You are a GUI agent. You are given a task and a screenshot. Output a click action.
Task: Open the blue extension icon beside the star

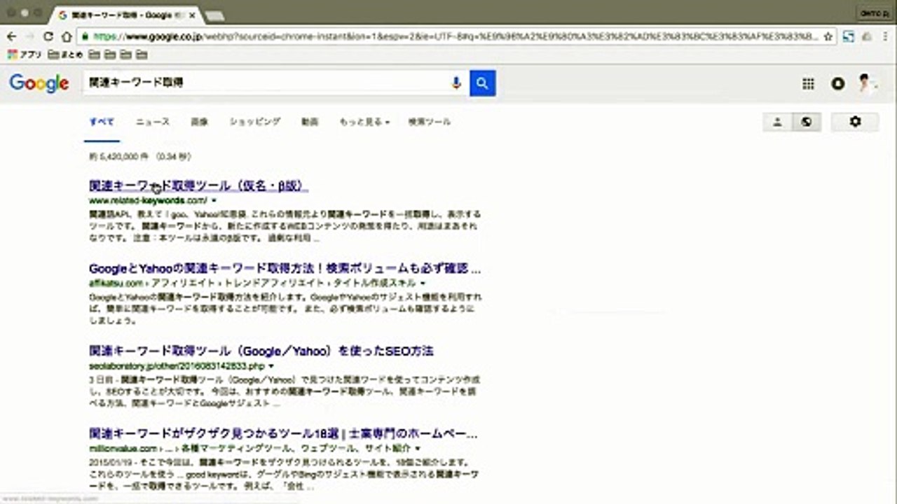tap(848, 36)
